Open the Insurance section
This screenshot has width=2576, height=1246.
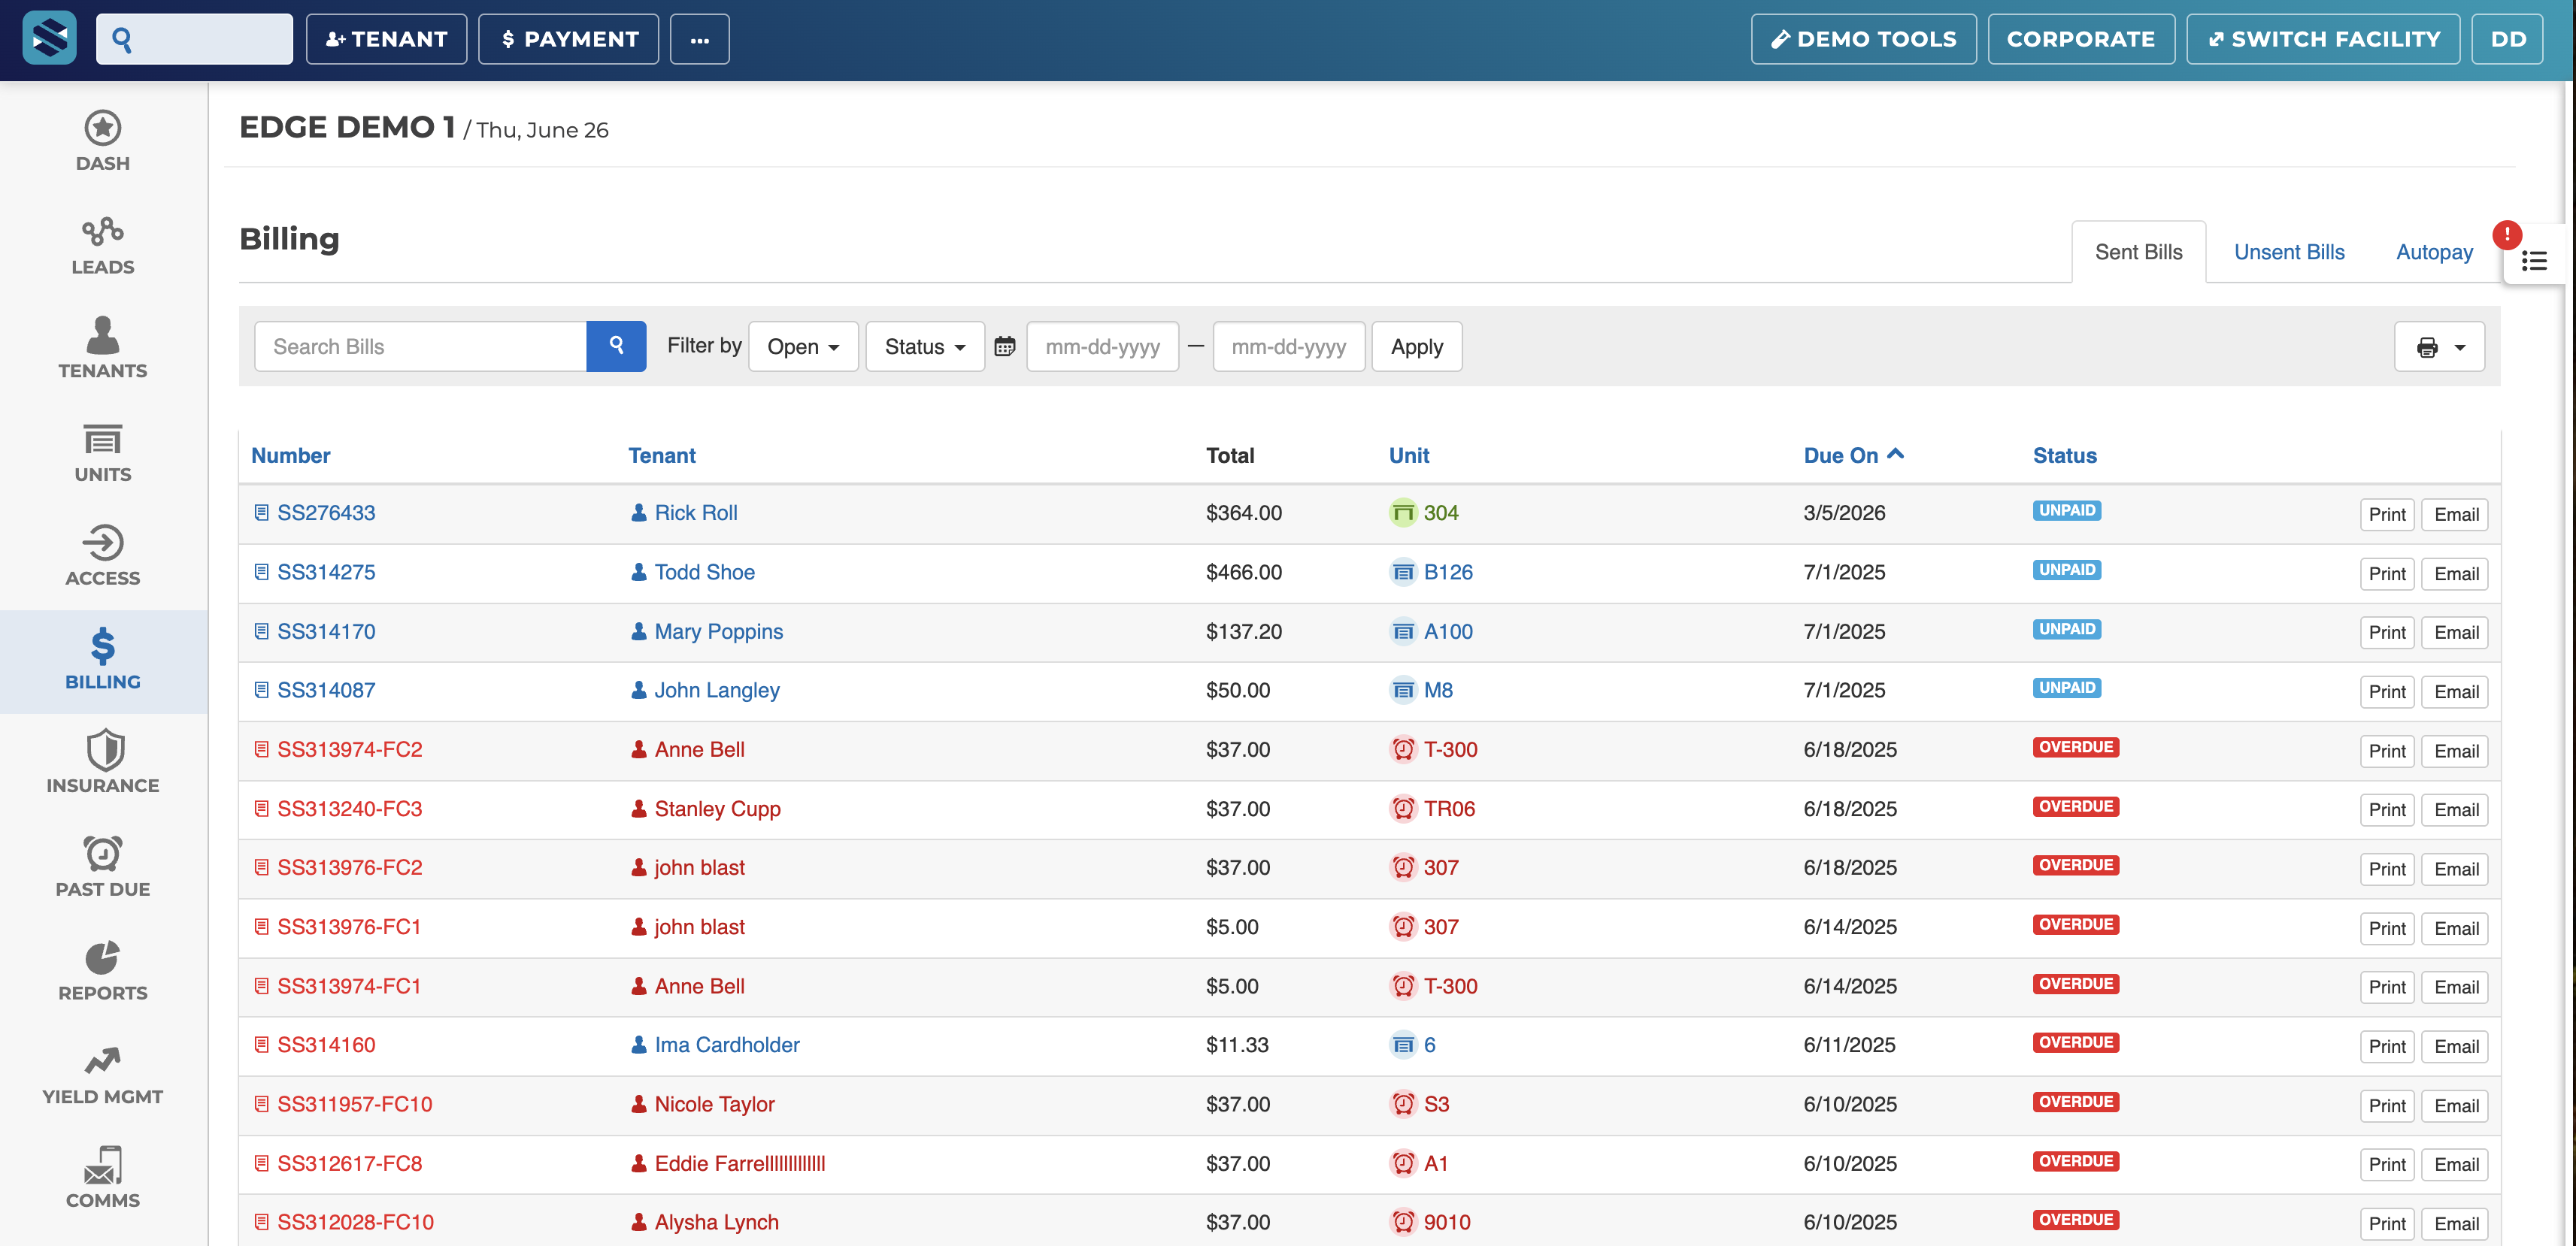[x=102, y=764]
